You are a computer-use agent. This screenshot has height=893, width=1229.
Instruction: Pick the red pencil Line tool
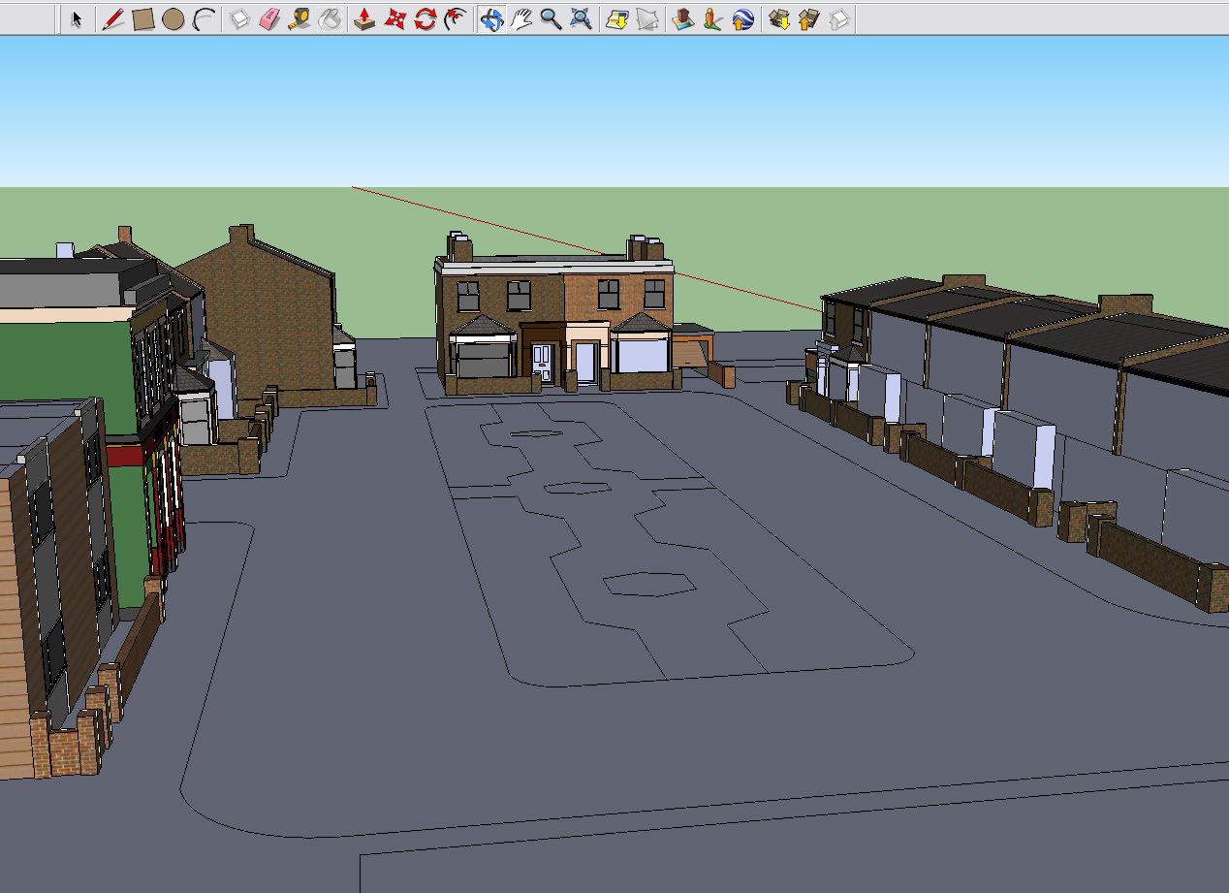click(113, 18)
